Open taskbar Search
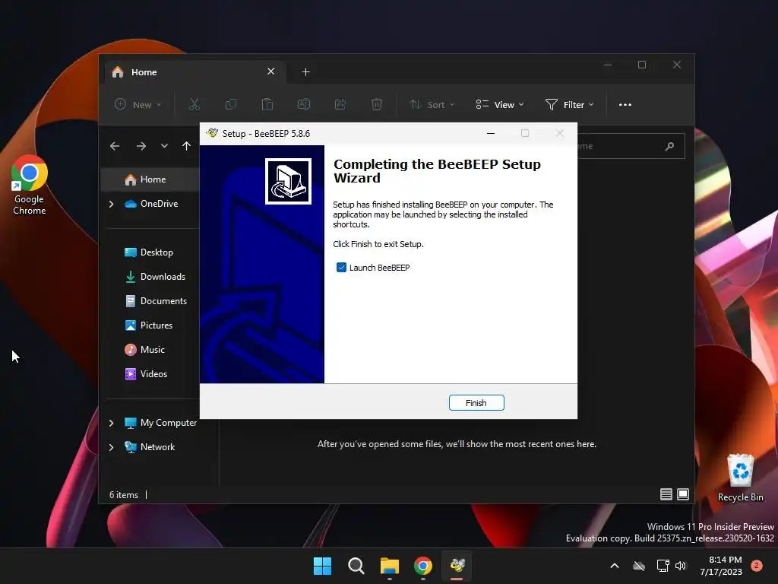 356,566
